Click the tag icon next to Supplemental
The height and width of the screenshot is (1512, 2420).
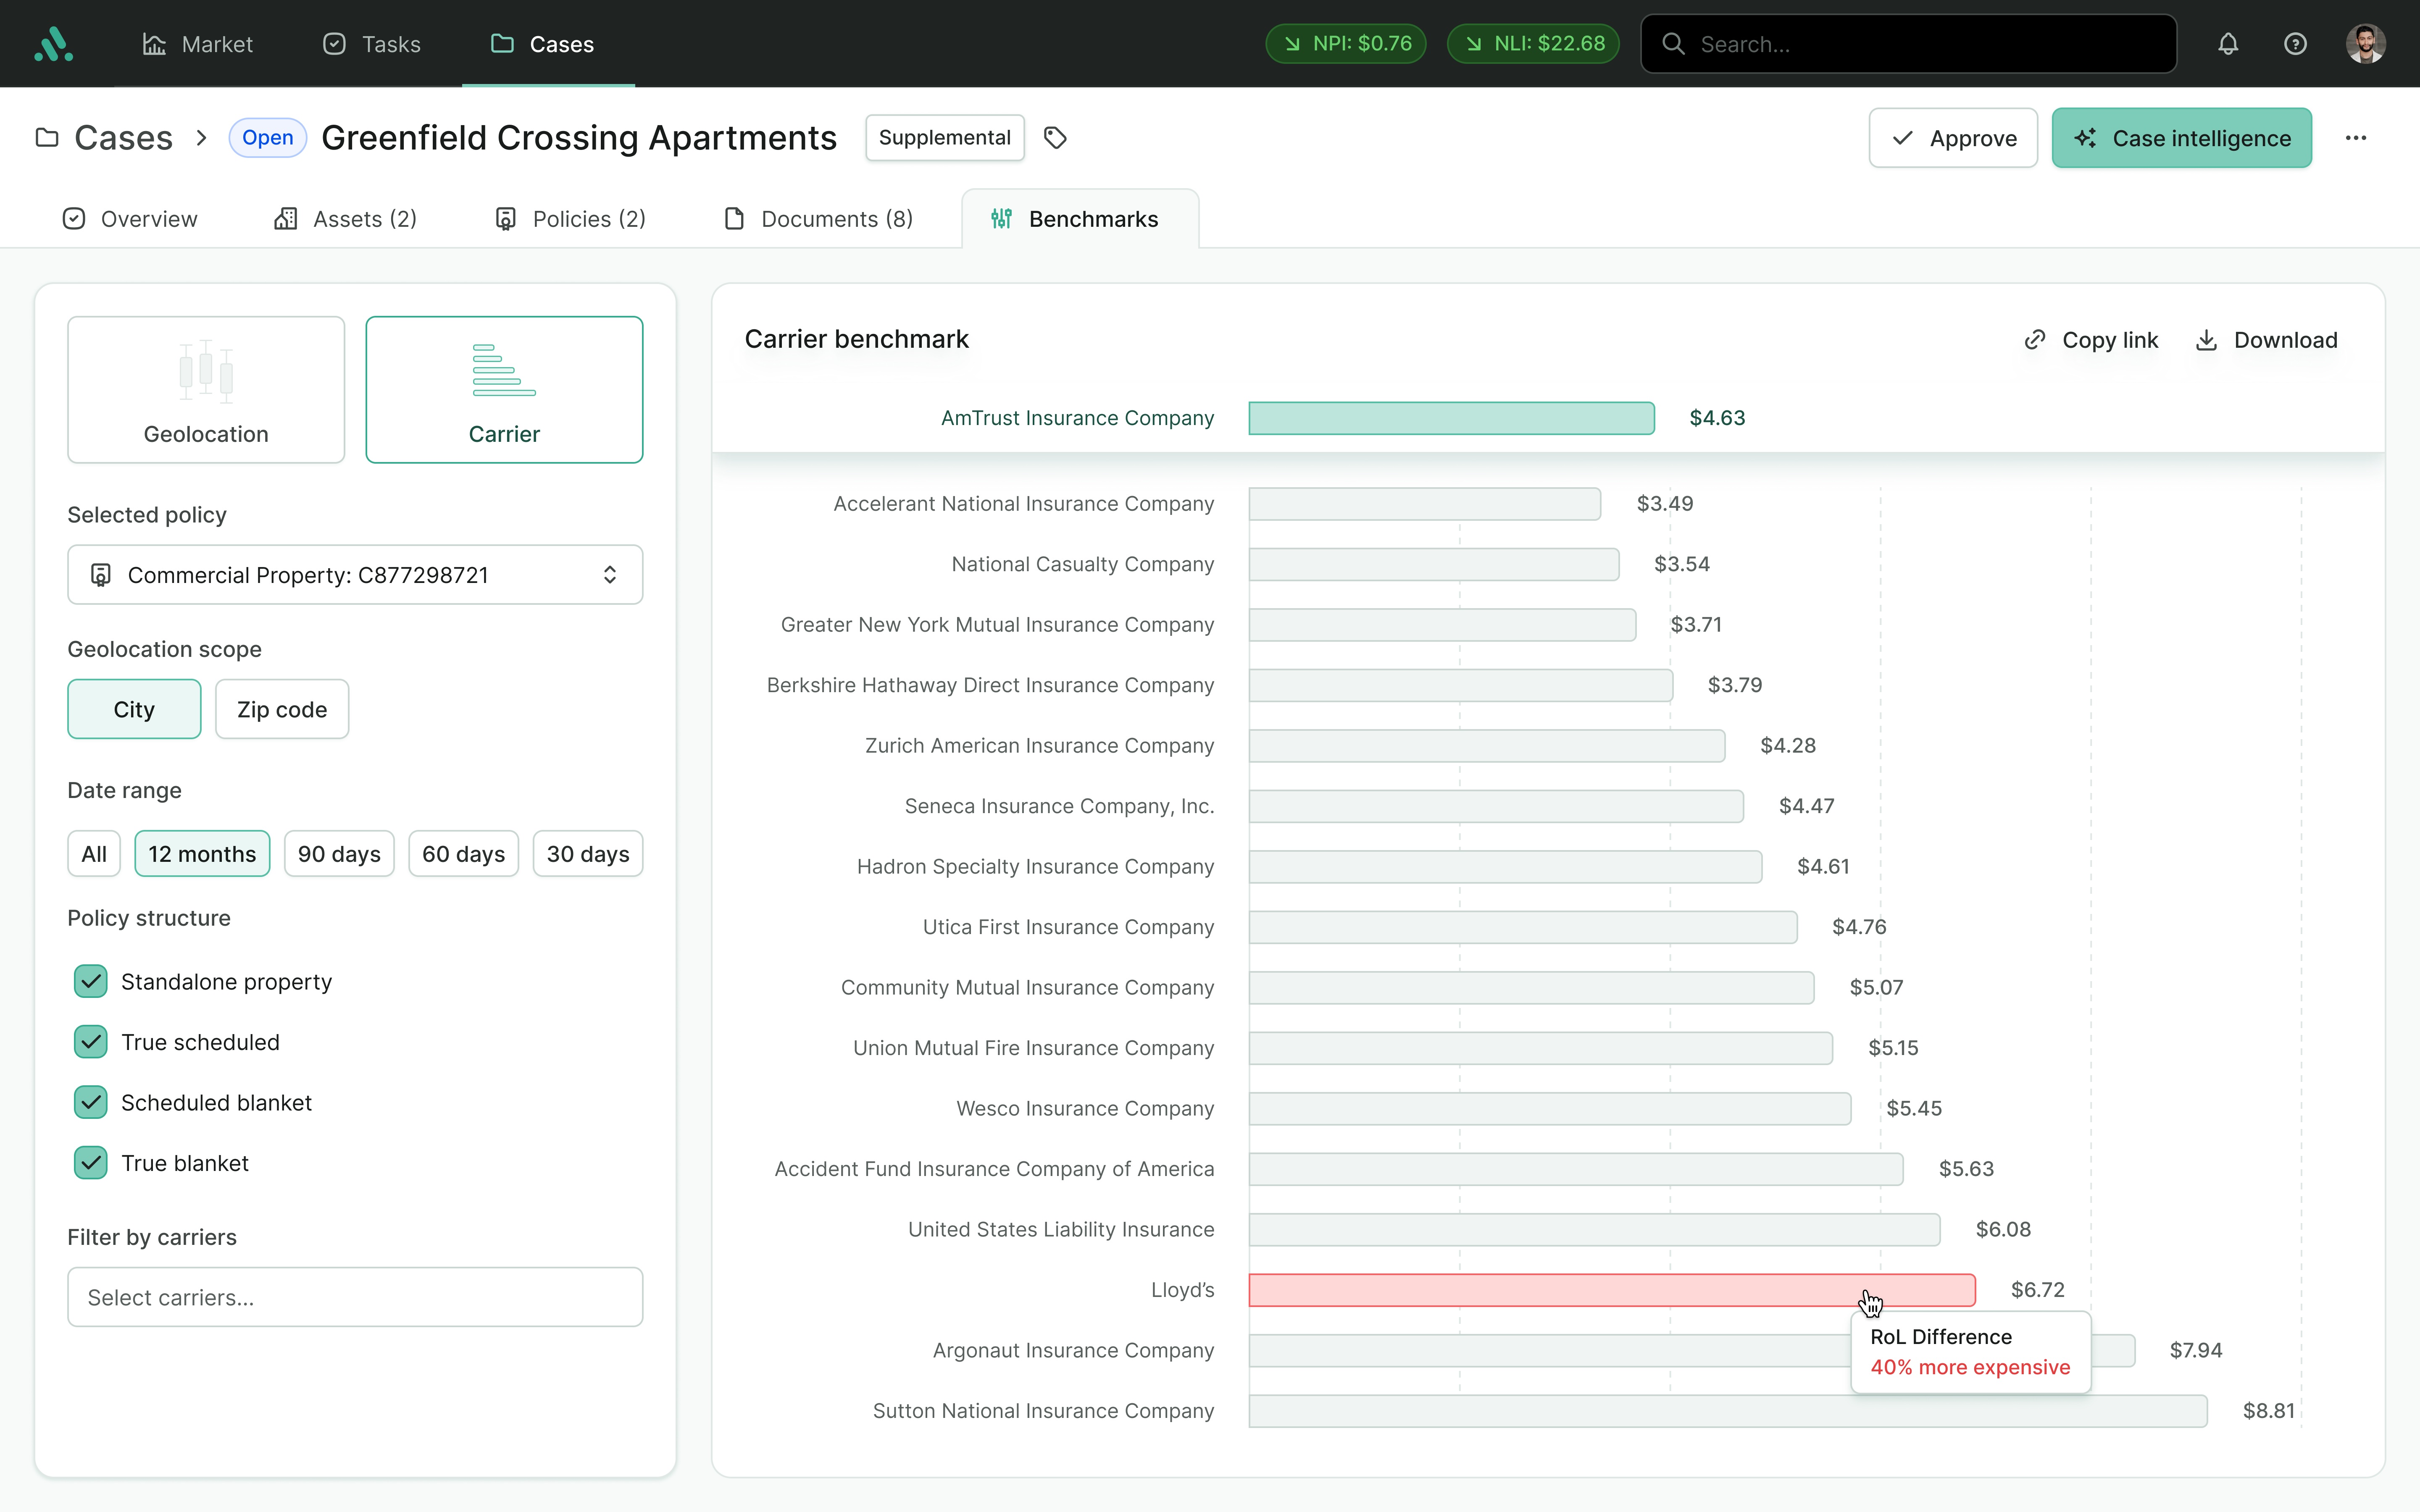coord(1055,138)
